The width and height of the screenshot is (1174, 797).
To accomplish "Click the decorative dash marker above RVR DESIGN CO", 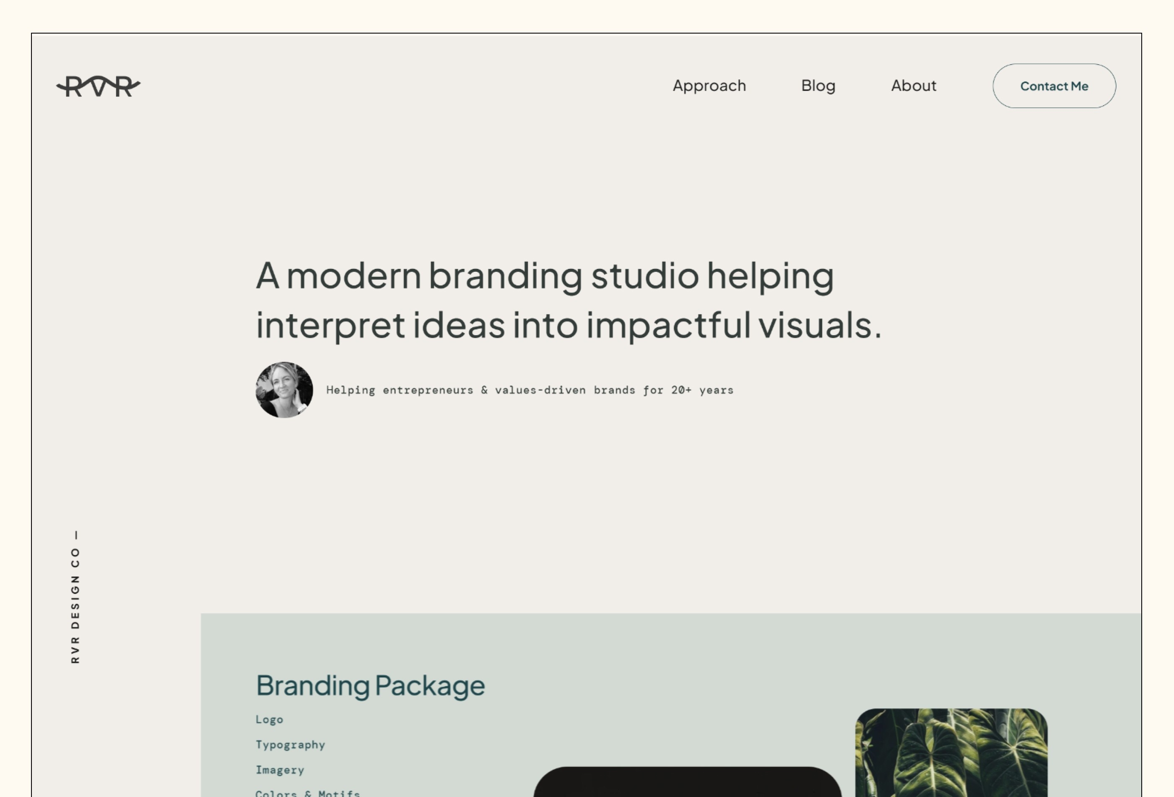I will 75,534.
